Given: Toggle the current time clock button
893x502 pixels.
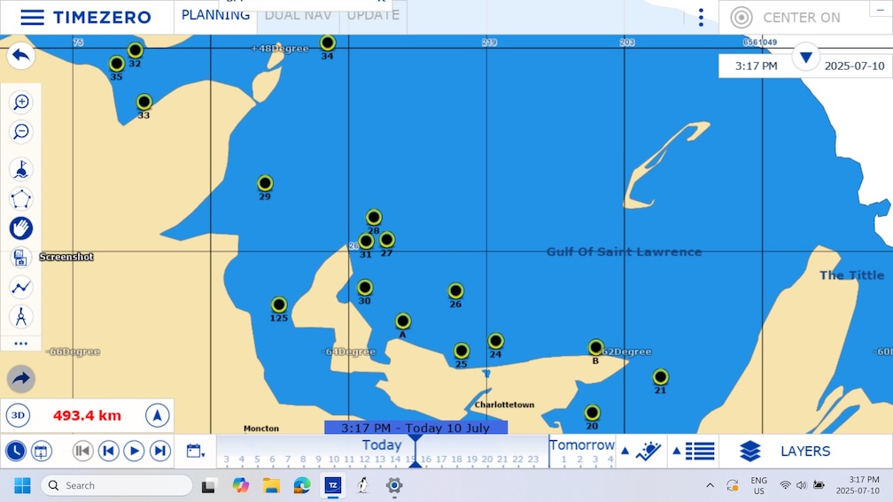Looking at the screenshot, I should [x=15, y=452].
